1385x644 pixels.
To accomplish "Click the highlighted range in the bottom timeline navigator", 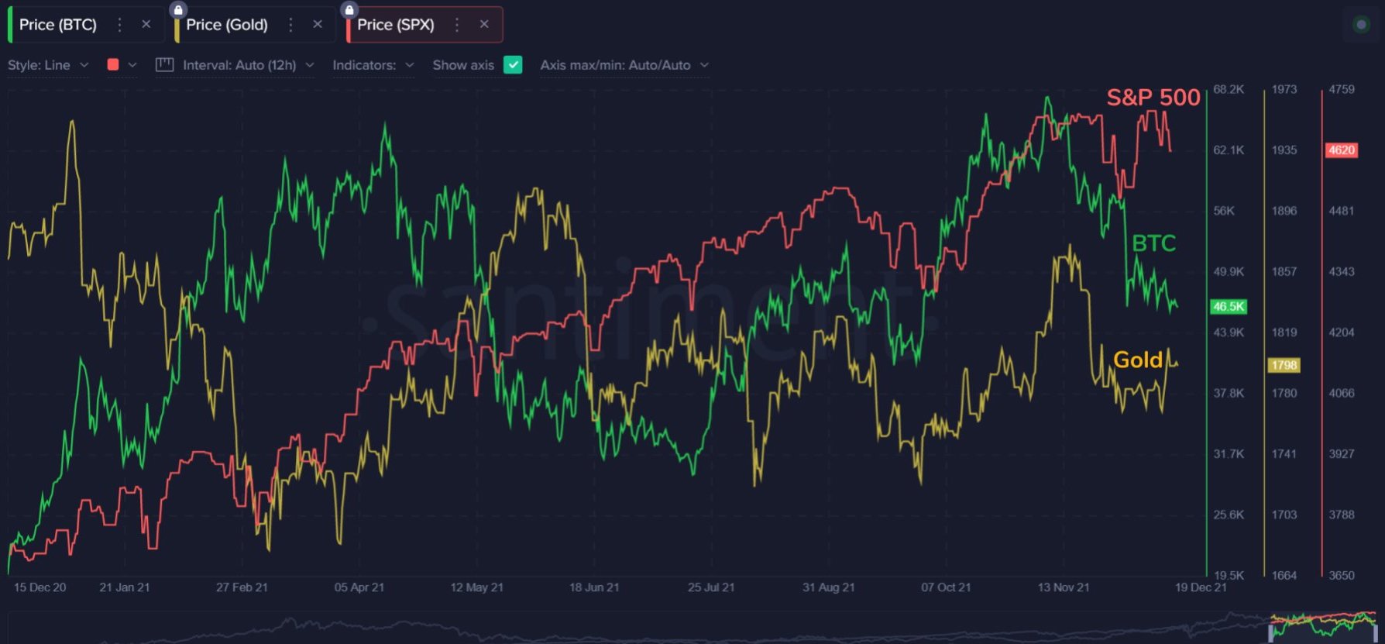I will [x=1325, y=626].
